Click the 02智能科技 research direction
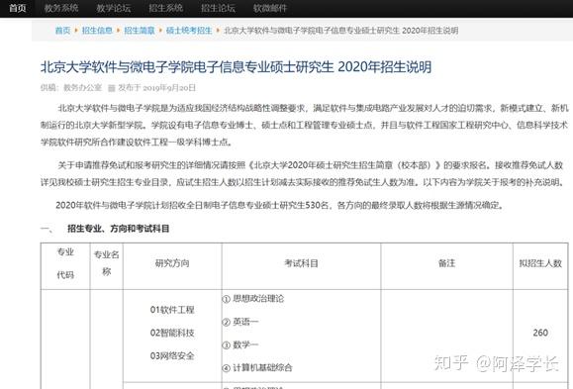 (x=172, y=333)
